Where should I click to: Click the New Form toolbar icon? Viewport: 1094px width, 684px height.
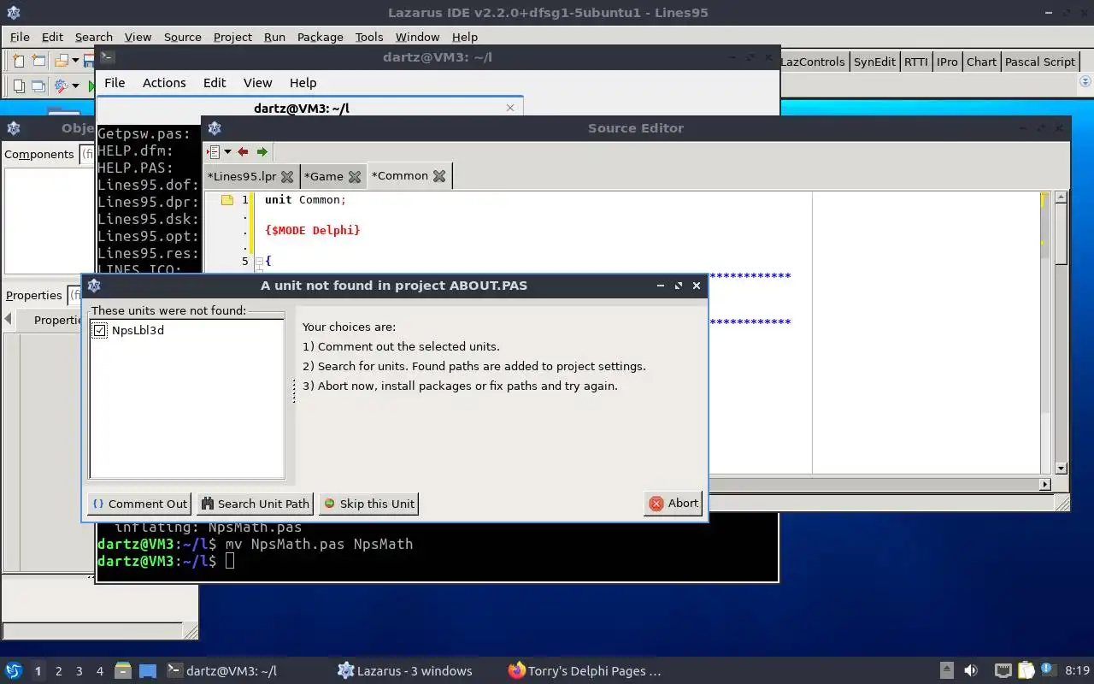point(38,61)
